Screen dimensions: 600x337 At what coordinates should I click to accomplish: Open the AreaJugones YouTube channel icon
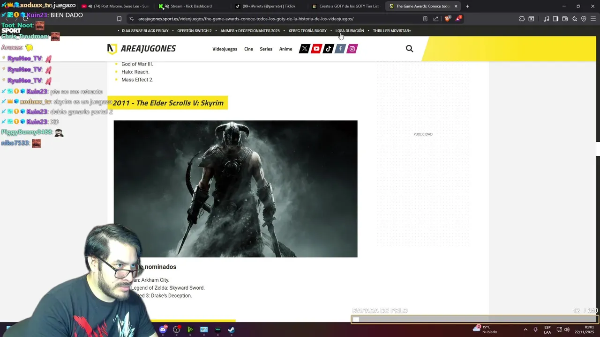pos(316,49)
